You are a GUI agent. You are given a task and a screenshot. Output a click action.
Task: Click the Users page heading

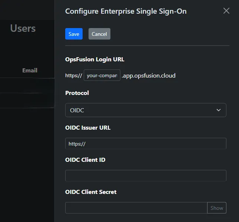(23, 28)
